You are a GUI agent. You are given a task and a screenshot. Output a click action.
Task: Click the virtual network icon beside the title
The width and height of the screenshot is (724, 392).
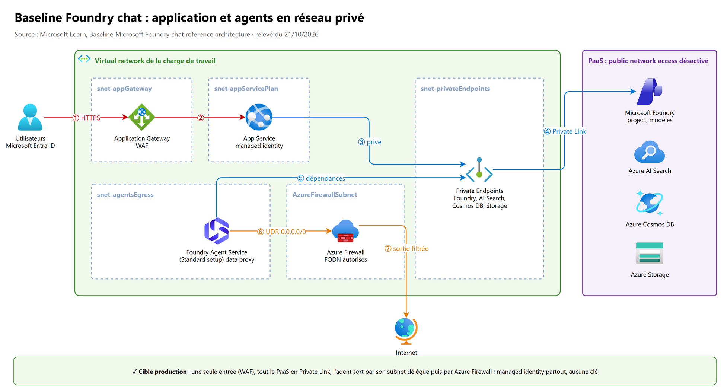point(84,59)
